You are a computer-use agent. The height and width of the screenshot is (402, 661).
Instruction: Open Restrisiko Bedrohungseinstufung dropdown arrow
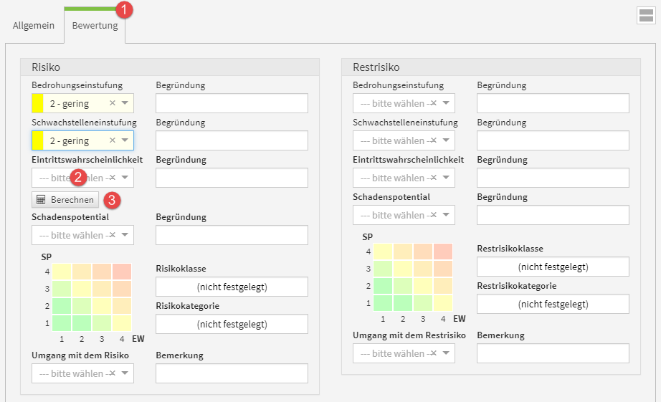click(446, 103)
